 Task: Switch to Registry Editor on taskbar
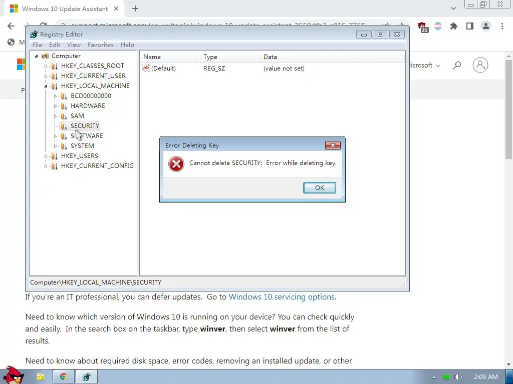(86, 377)
